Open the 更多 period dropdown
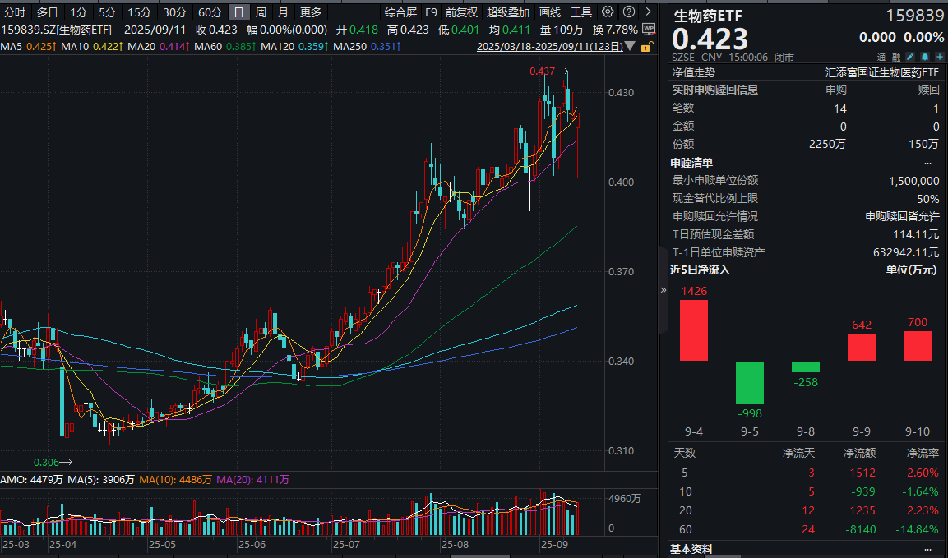 tap(310, 12)
